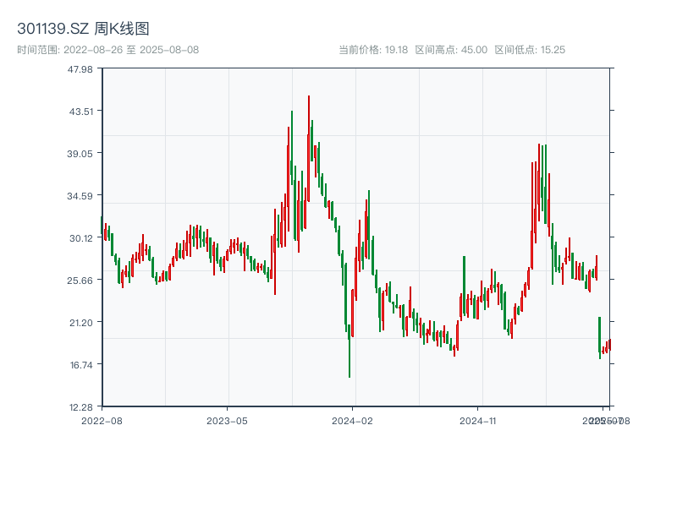Click x-axis date label 2024-02
Viewport: 677px width, 507px height.
coord(352,421)
